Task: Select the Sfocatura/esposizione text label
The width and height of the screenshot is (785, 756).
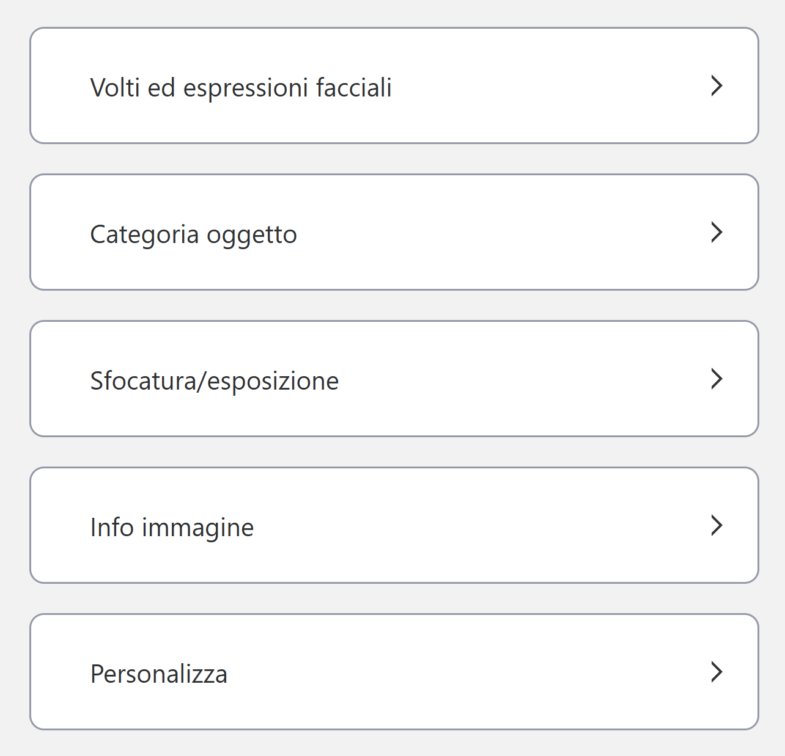Action: [214, 381]
